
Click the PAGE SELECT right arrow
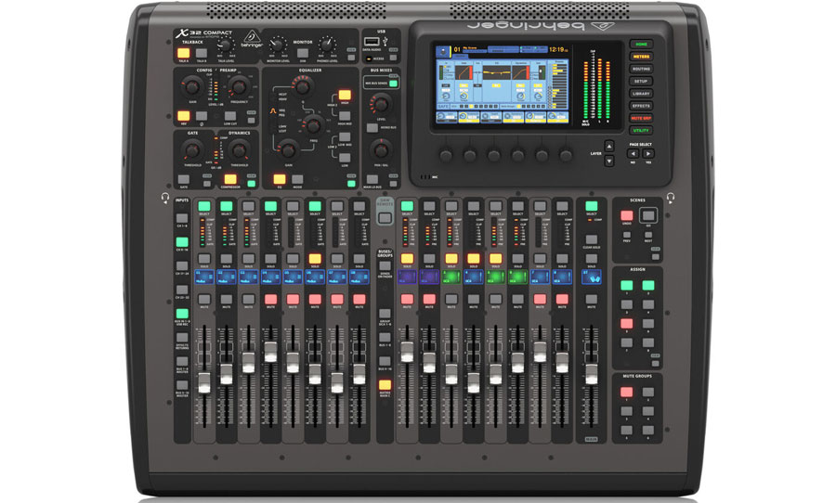(x=647, y=153)
